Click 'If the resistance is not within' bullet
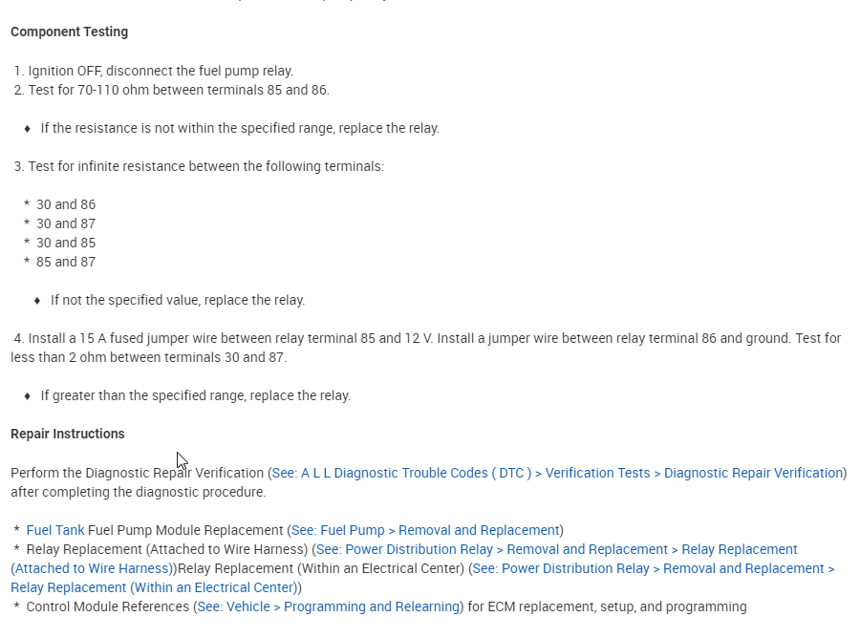This screenshot has height=638, width=860. pos(240,128)
